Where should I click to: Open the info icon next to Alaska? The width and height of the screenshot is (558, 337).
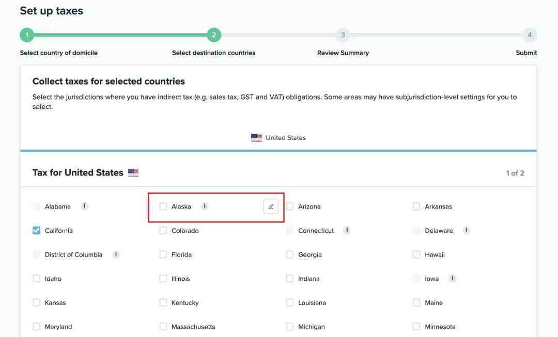pos(205,206)
